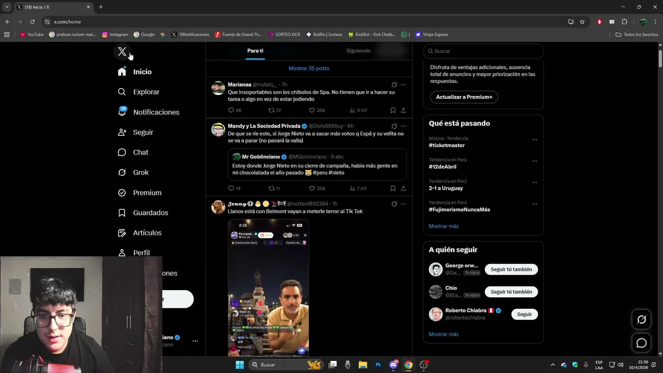This screenshot has height=373, width=663.
Task: Open the SORTEO KICK bookmark
Action: tap(284, 35)
